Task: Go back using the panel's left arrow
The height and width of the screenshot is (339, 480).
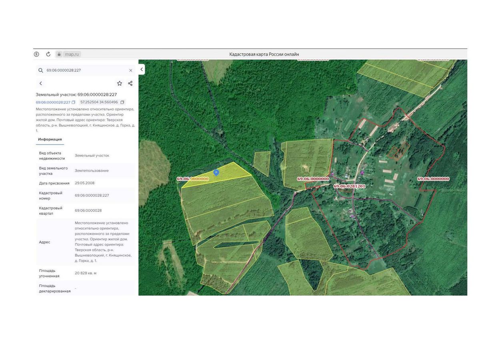Action: (x=41, y=83)
